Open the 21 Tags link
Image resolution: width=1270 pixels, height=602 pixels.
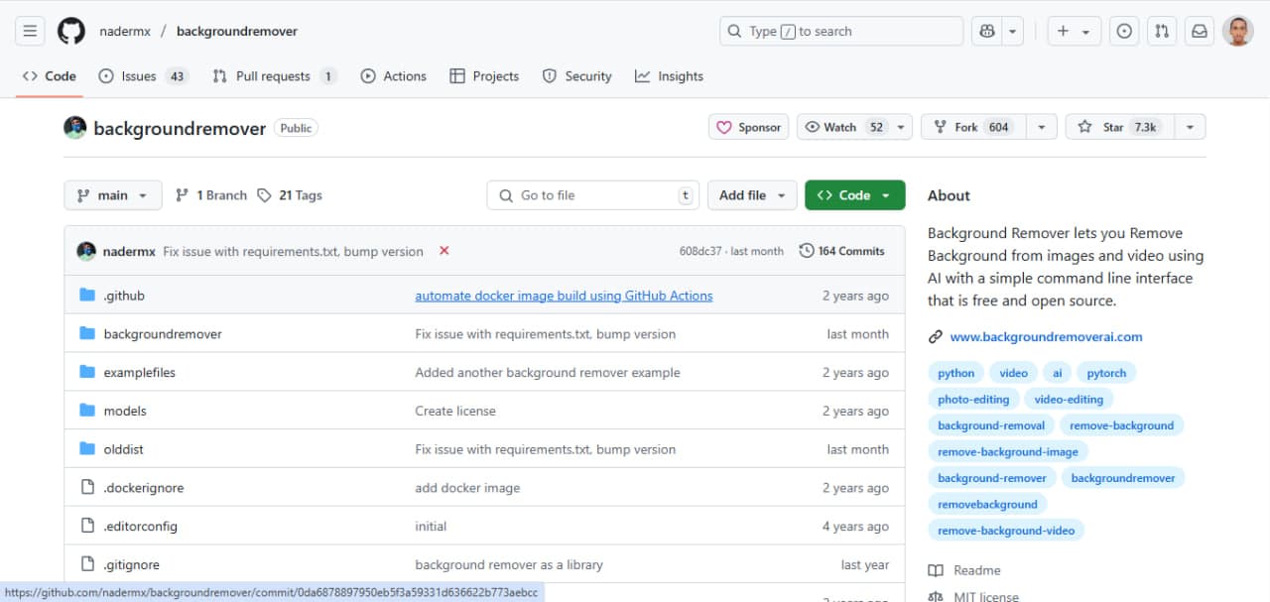pos(290,195)
